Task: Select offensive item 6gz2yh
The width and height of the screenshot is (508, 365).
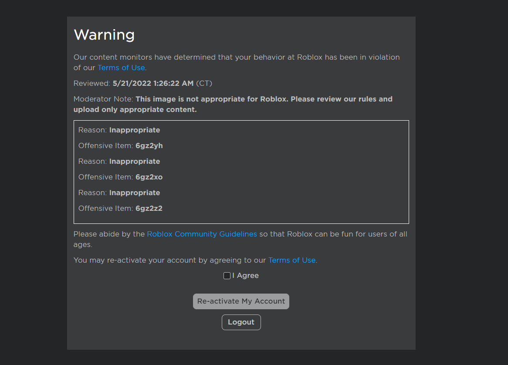Action: click(x=149, y=145)
